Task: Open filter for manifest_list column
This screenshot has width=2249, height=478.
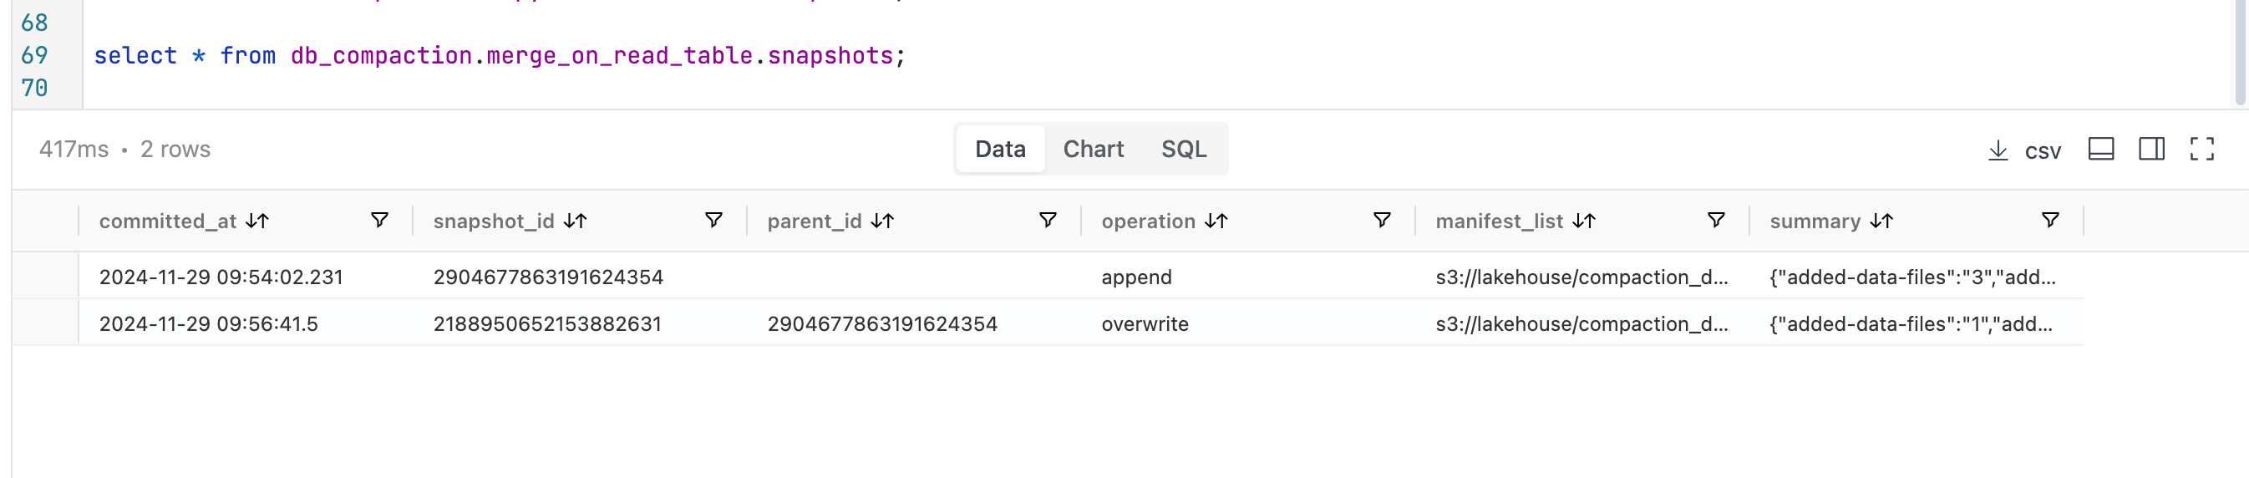Action: [x=1715, y=221]
